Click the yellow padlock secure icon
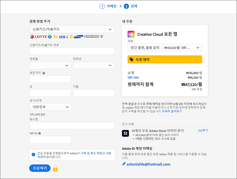Screen dimensions: 237x179 [x=55, y=169]
